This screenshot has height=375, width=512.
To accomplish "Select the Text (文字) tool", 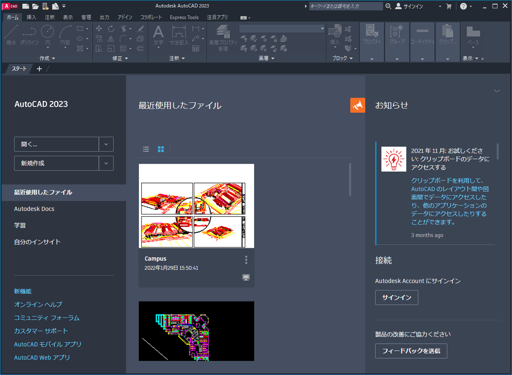I will (158, 36).
